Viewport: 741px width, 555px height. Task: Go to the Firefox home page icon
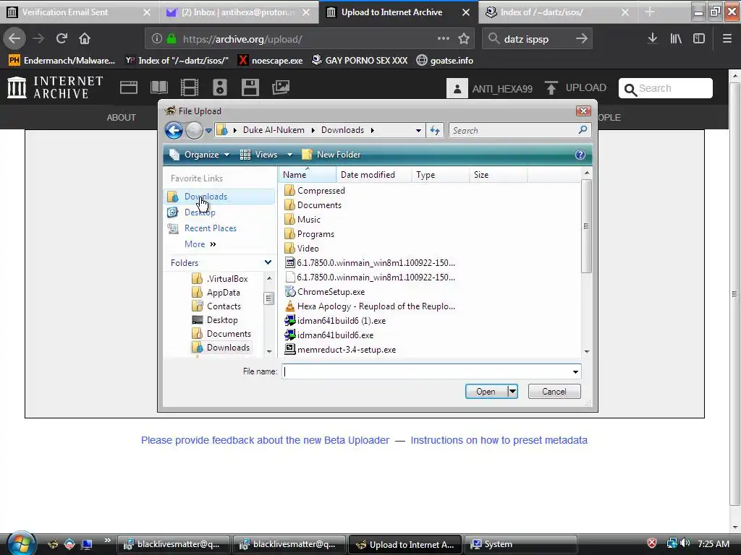point(85,39)
